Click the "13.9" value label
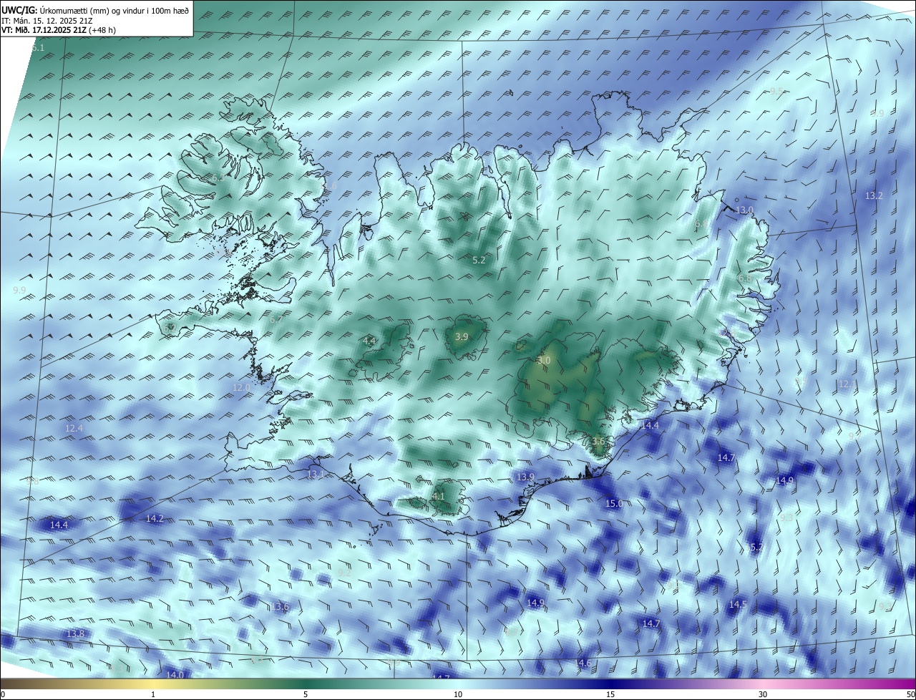The image size is (916, 700). coord(525,477)
